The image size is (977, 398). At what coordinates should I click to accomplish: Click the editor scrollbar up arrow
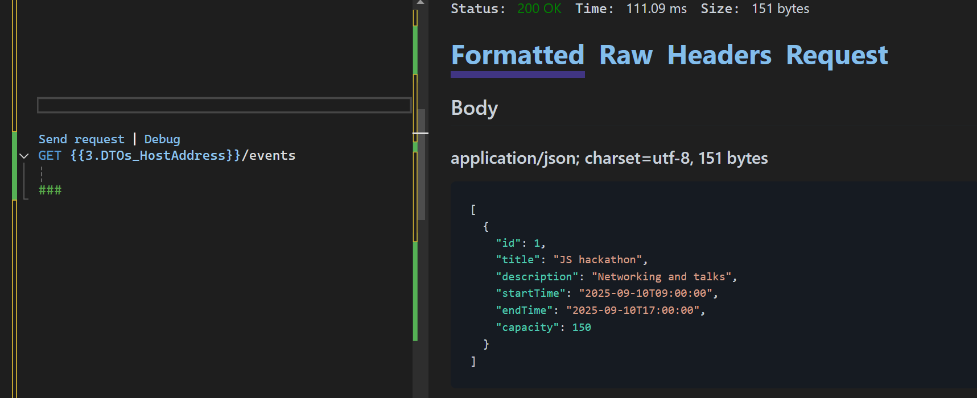(x=421, y=3)
